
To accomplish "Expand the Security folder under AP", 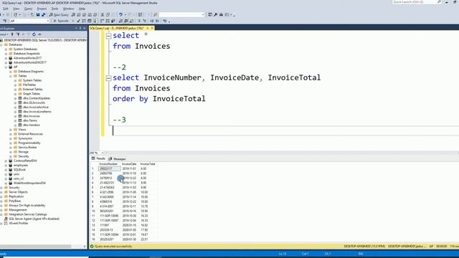I will pyautogui.click(x=11, y=156).
